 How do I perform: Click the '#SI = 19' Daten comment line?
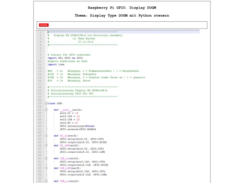click(69, 80)
